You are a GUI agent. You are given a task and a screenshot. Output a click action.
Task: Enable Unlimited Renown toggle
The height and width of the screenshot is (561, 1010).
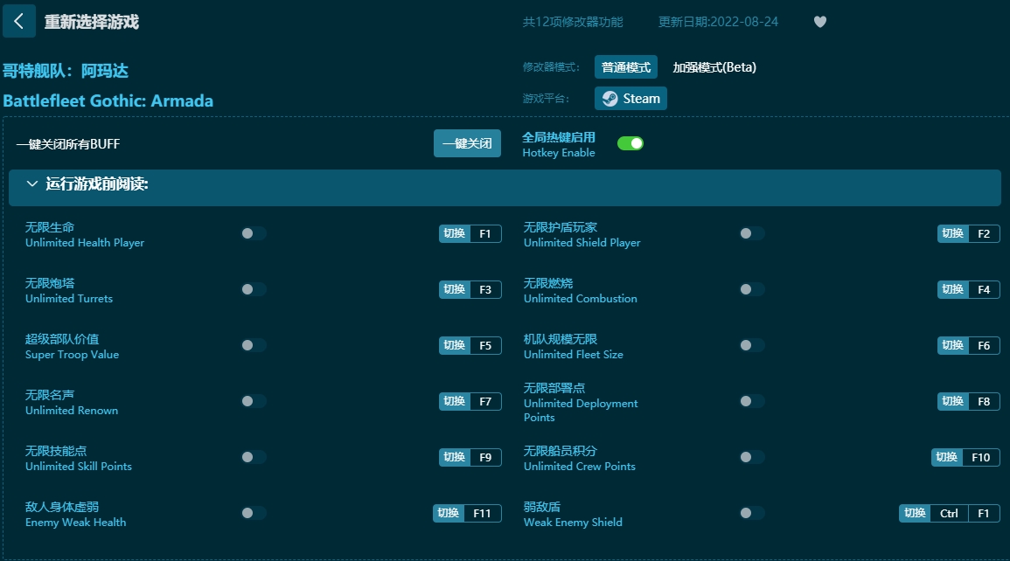point(254,401)
